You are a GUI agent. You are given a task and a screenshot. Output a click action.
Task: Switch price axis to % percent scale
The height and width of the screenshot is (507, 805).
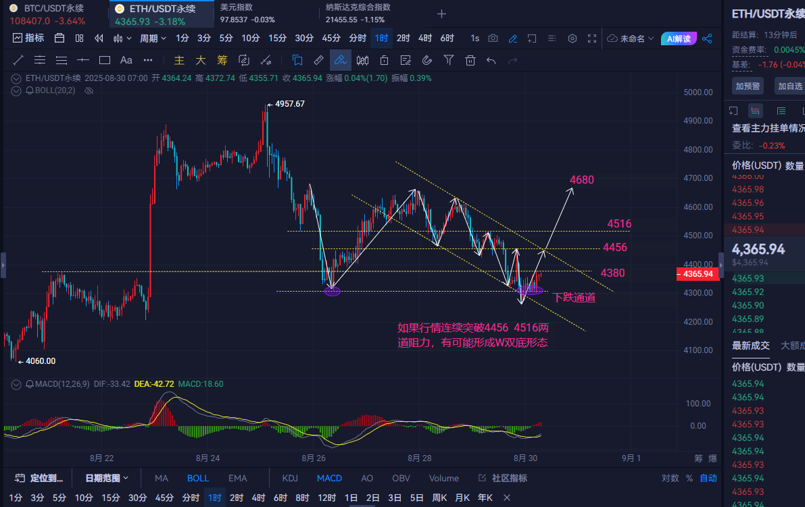[689, 478]
